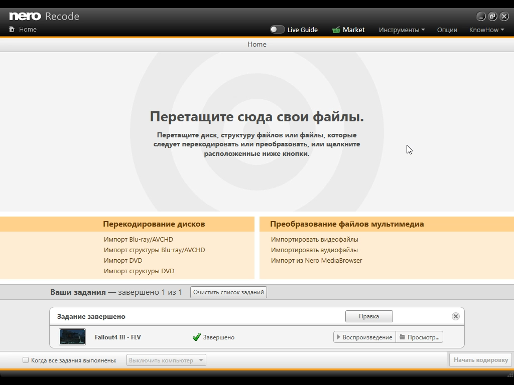Click the Market basket icon

pyautogui.click(x=336, y=30)
